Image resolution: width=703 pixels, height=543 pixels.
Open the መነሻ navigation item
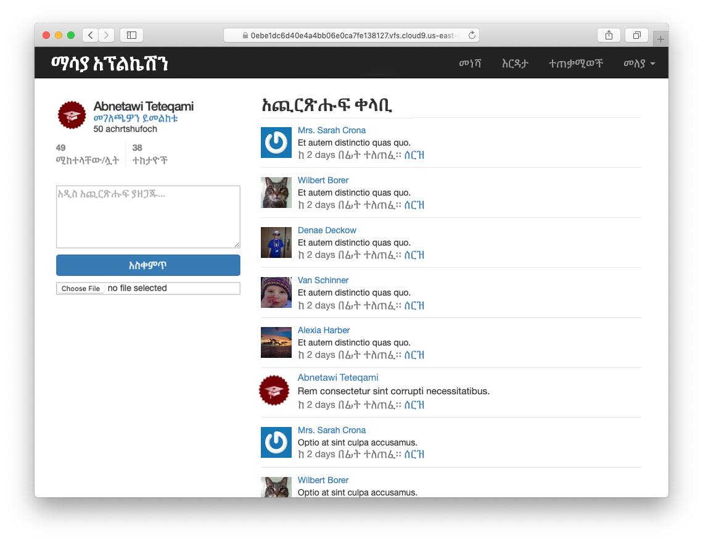[470, 64]
